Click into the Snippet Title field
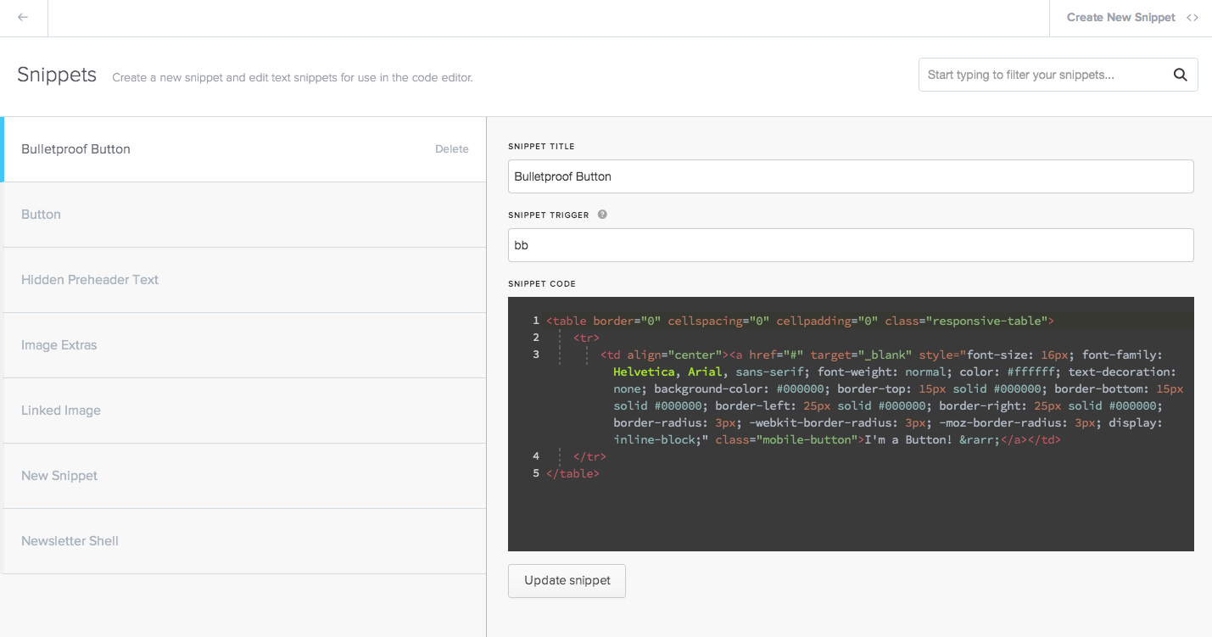The width and height of the screenshot is (1212, 637). pos(850,176)
